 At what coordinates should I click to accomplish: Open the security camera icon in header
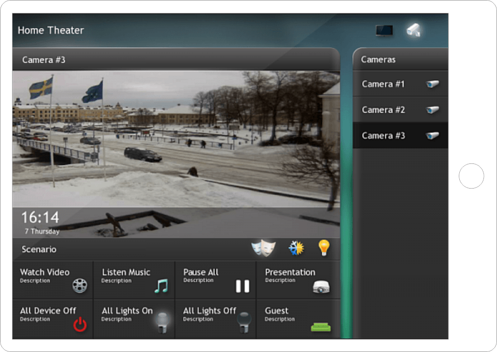point(413,30)
